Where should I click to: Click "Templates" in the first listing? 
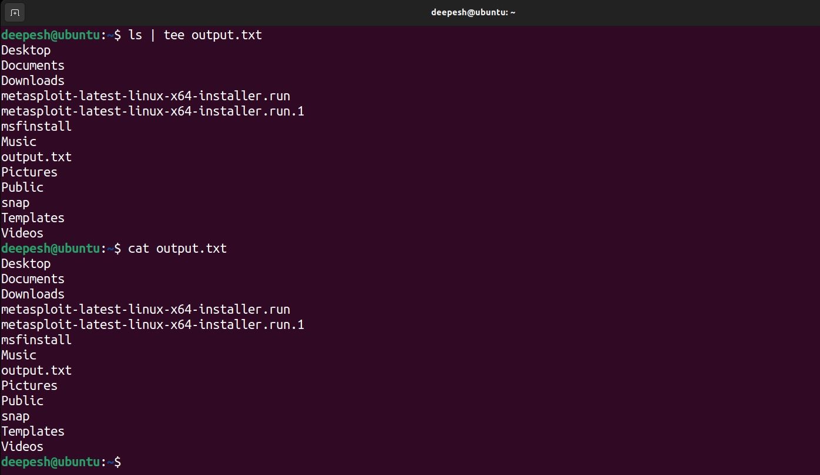(x=33, y=218)
